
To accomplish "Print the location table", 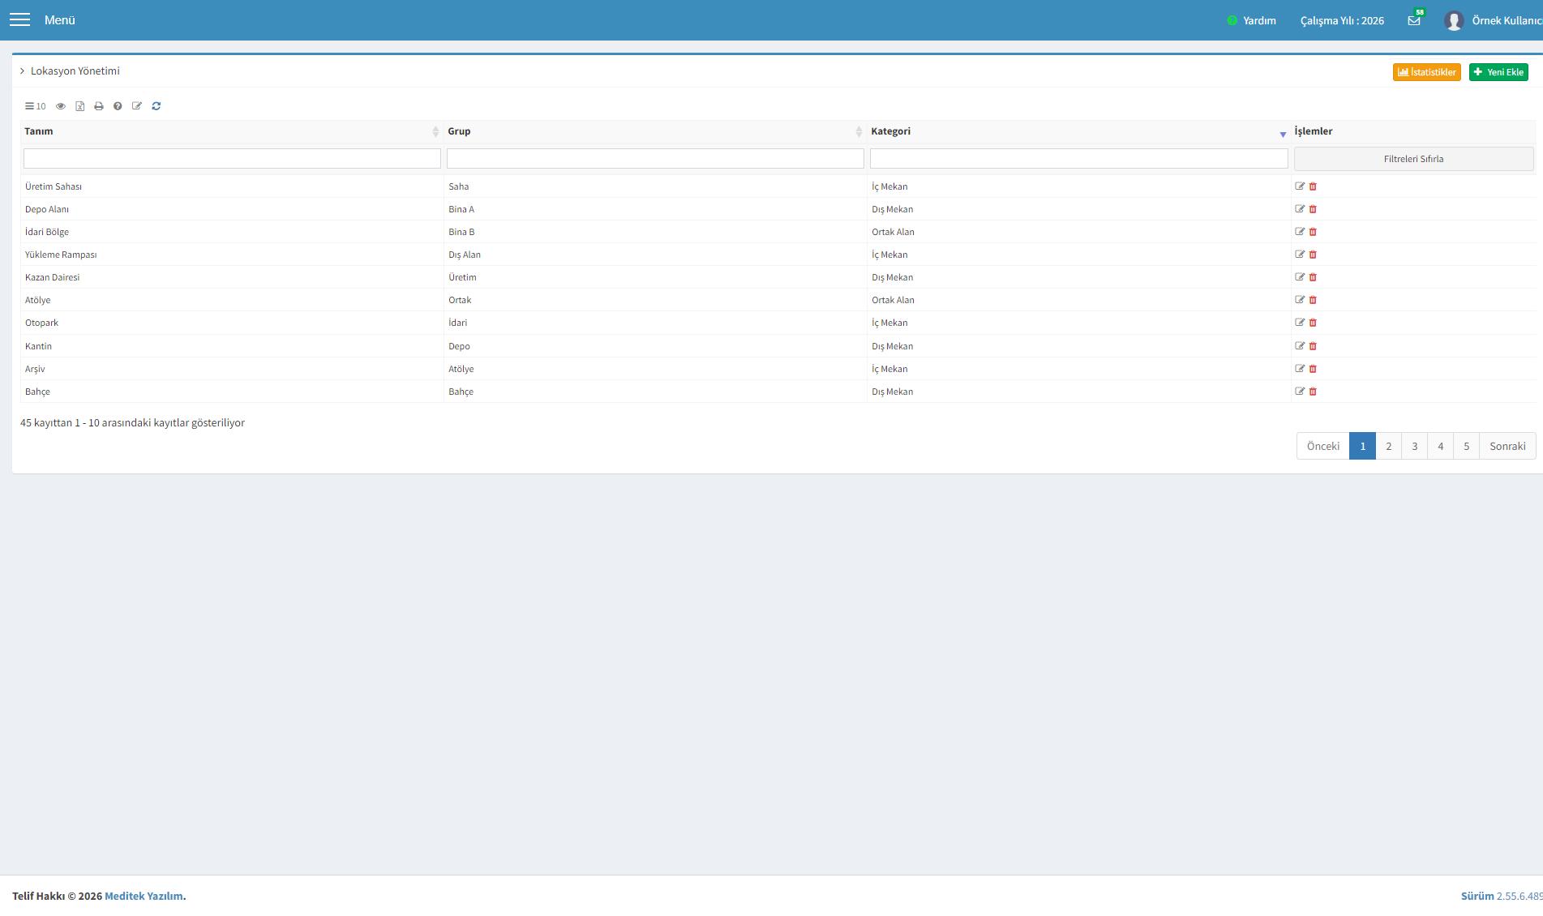I will [x=99, y=106].
